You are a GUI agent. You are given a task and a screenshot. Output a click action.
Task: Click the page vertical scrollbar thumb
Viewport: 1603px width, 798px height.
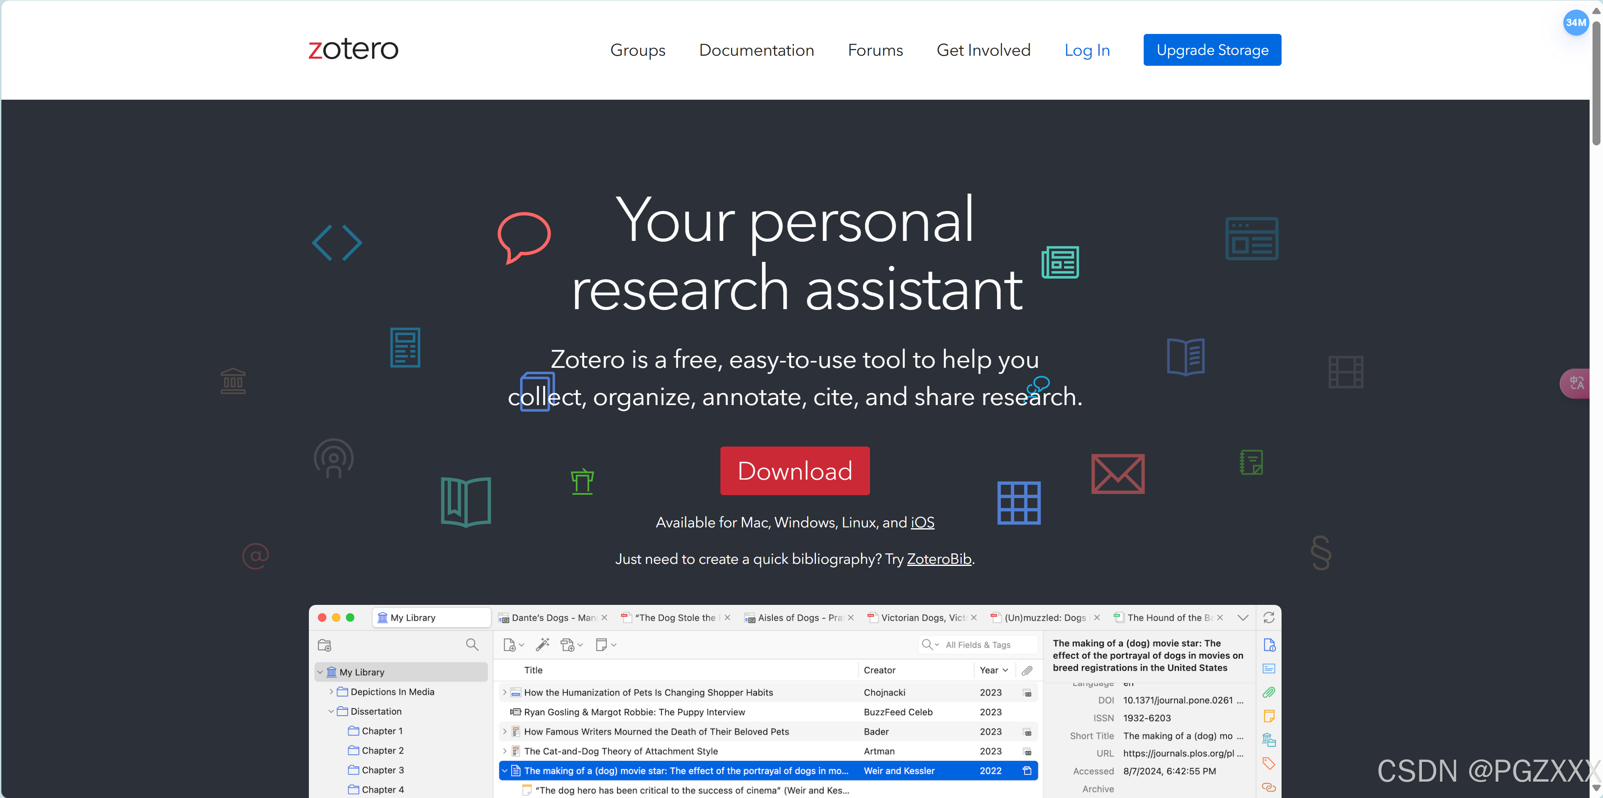[x=1596, y=84]
